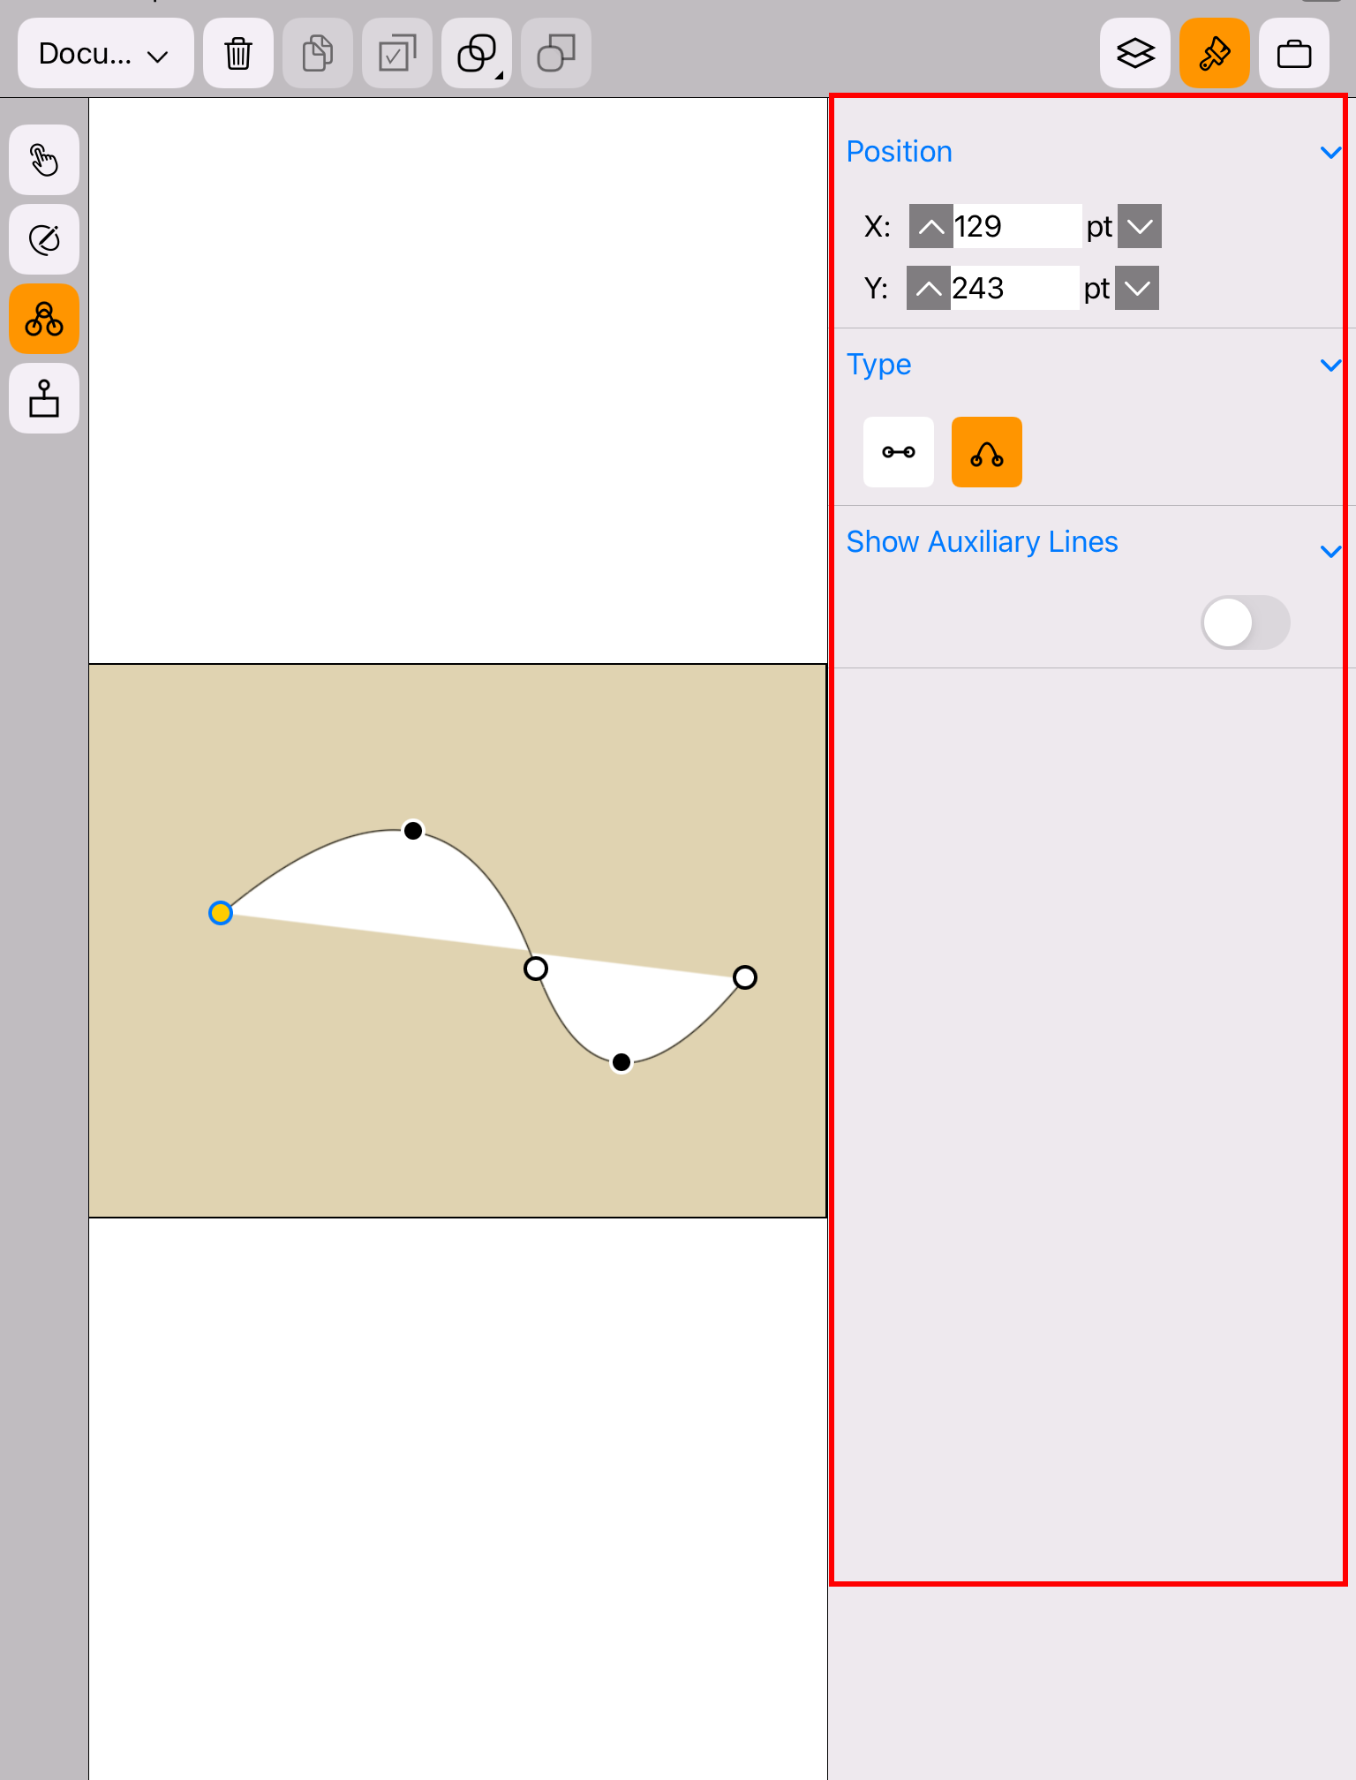
Task: Open the briefcase library icon
Action: [1294, 54]
